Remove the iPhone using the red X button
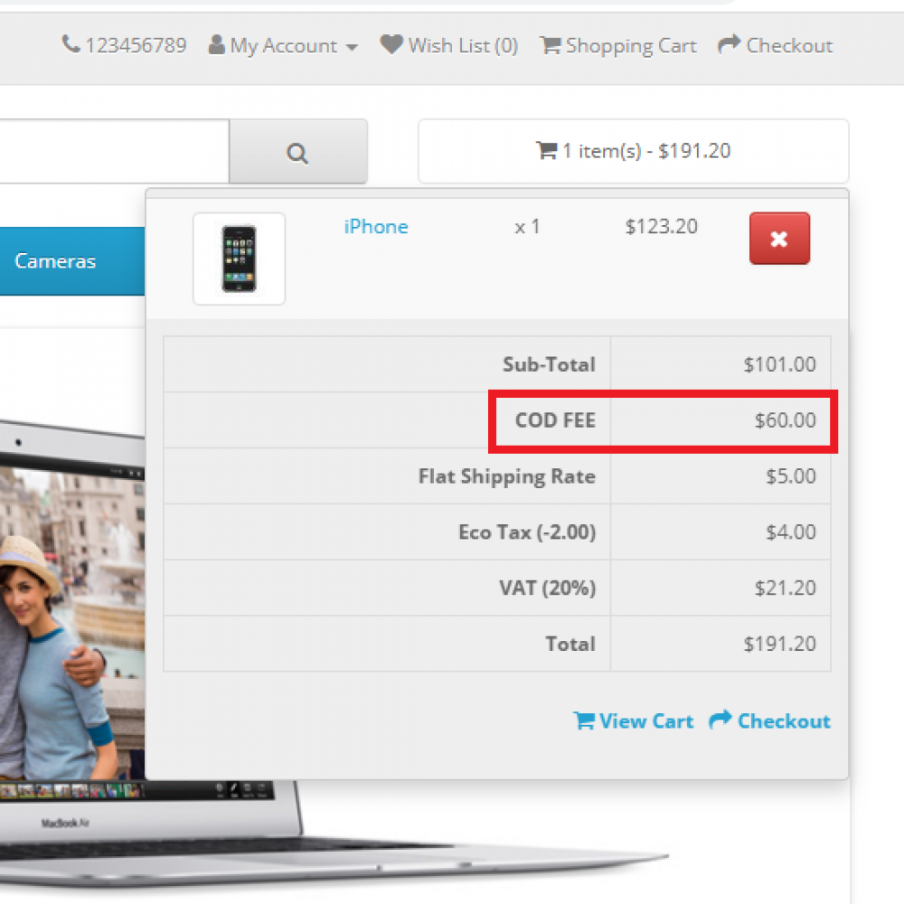This screenshot has height=904, width=904. point(779,239)
